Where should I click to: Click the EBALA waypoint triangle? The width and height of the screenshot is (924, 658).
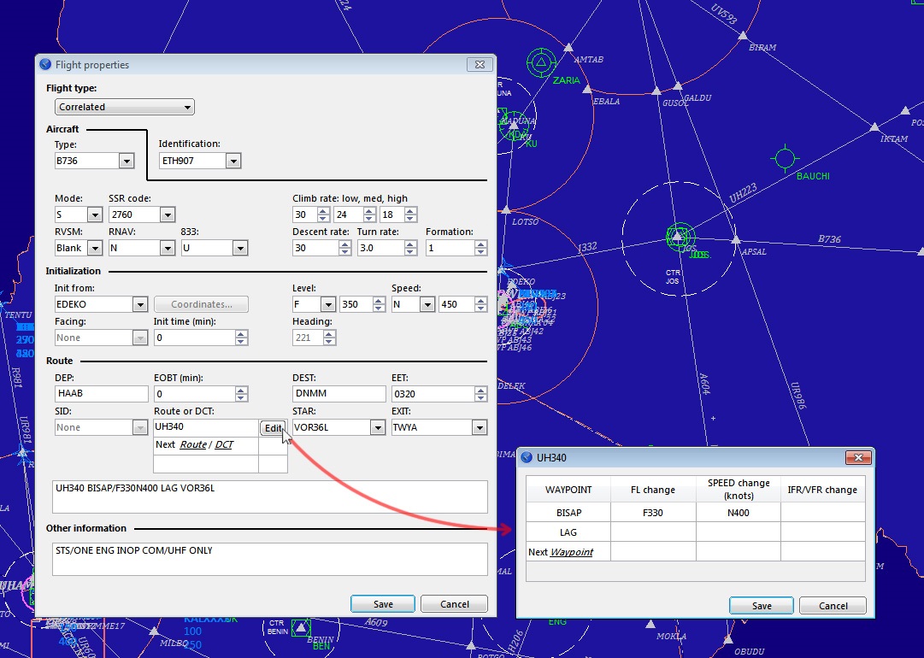click(587, 89)
